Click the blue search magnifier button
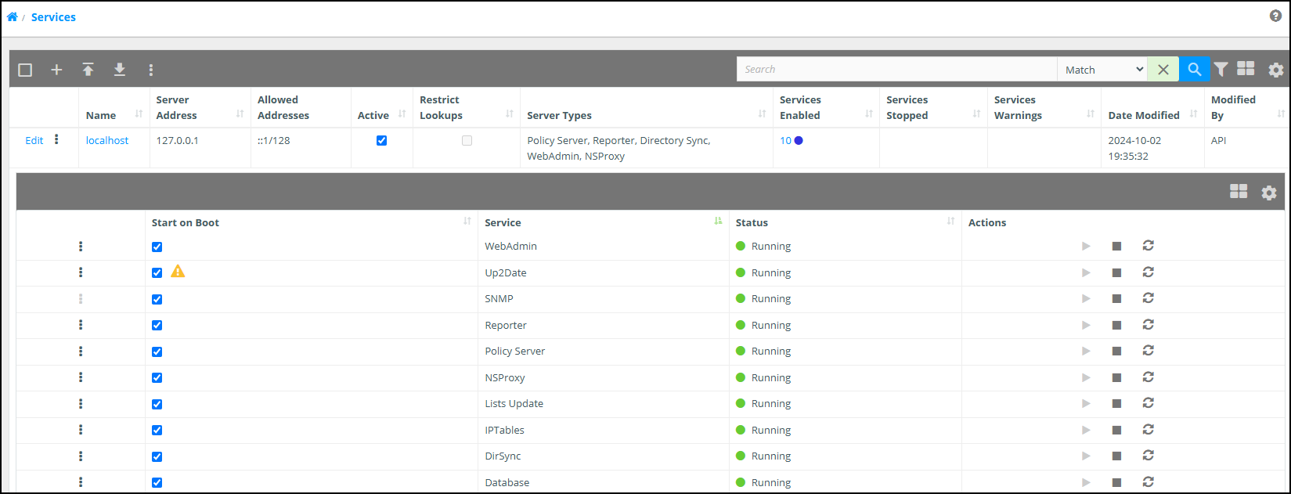The image size is (1291, 494). pos(1194,69)
